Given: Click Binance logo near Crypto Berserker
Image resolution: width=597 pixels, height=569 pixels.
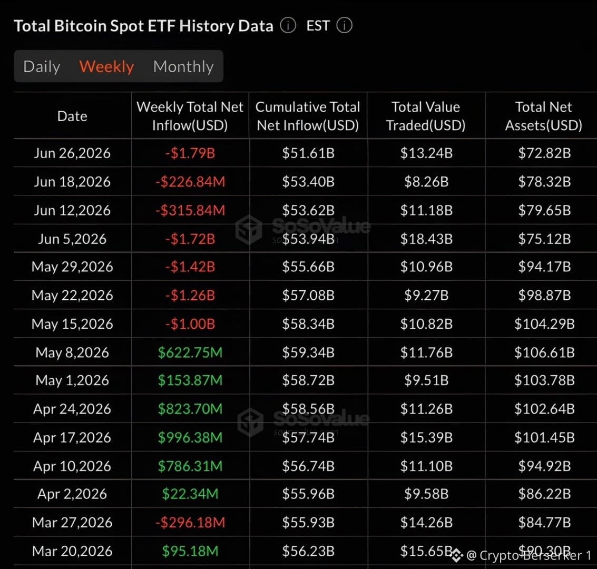Looking at the screenshot, I should pos(457,556).
